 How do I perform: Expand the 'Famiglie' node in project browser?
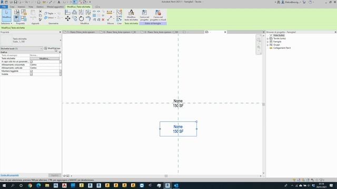pyautogui.click(x=268, y=42)
